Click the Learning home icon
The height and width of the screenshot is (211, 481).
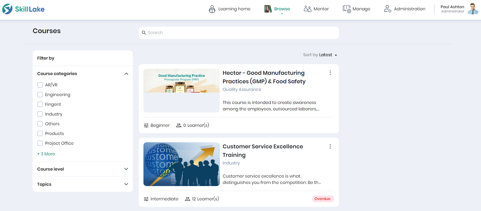click(212, 9)
